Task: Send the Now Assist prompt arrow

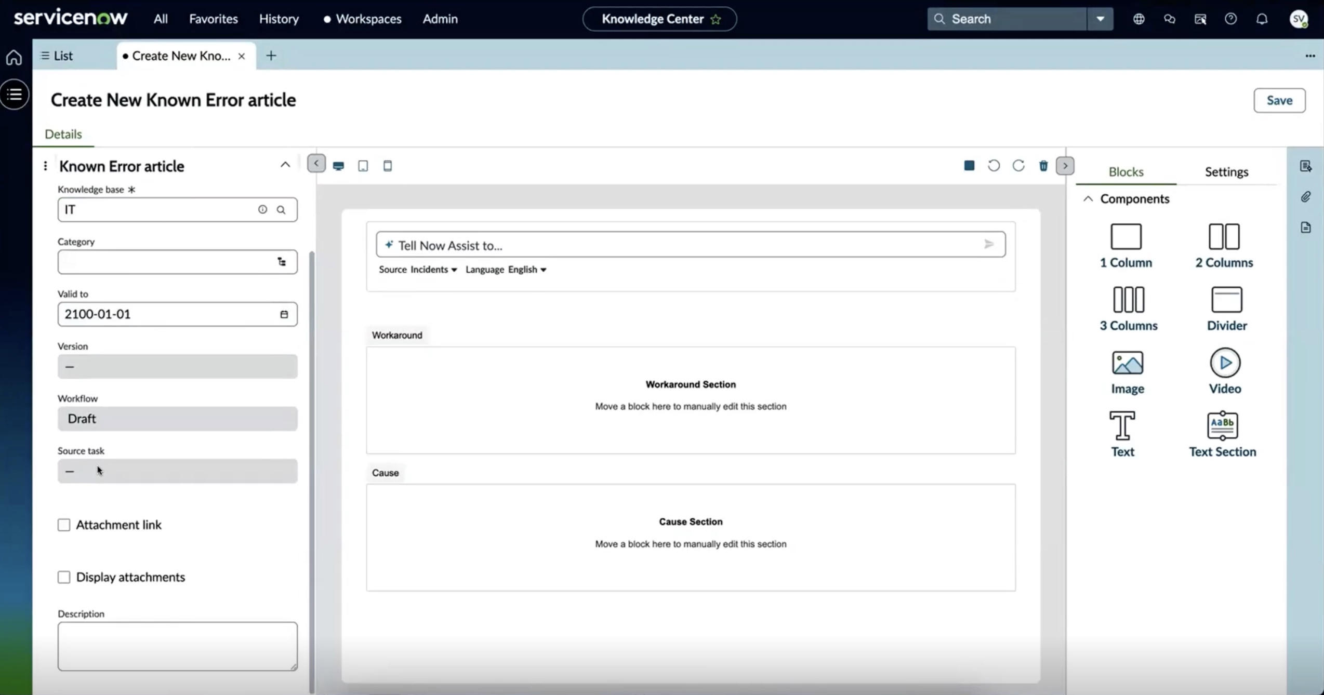Action: tap(988, 244)
